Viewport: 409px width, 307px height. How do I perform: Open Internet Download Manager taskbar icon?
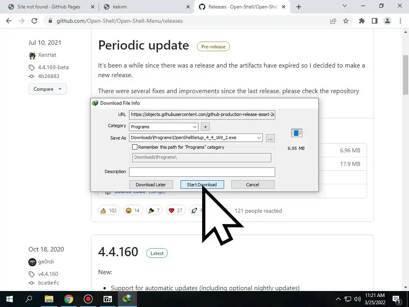[127, 299]
